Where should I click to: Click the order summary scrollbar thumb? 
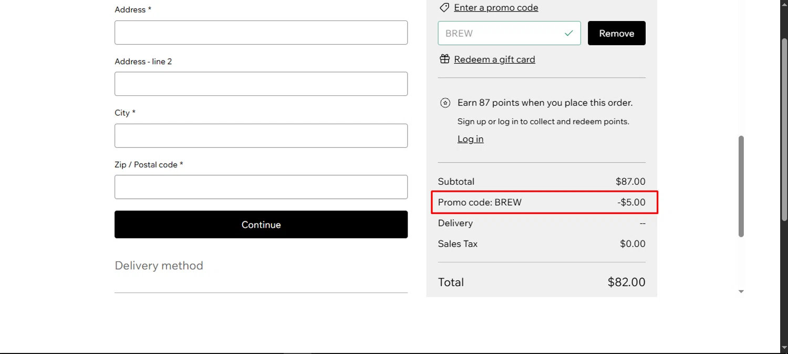coord(741,186)
